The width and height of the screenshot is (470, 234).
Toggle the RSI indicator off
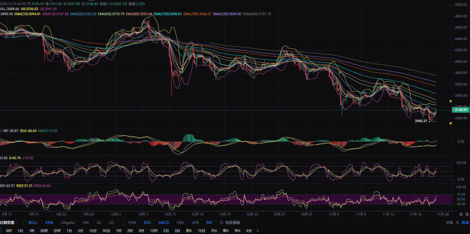[x=209, y=223]
